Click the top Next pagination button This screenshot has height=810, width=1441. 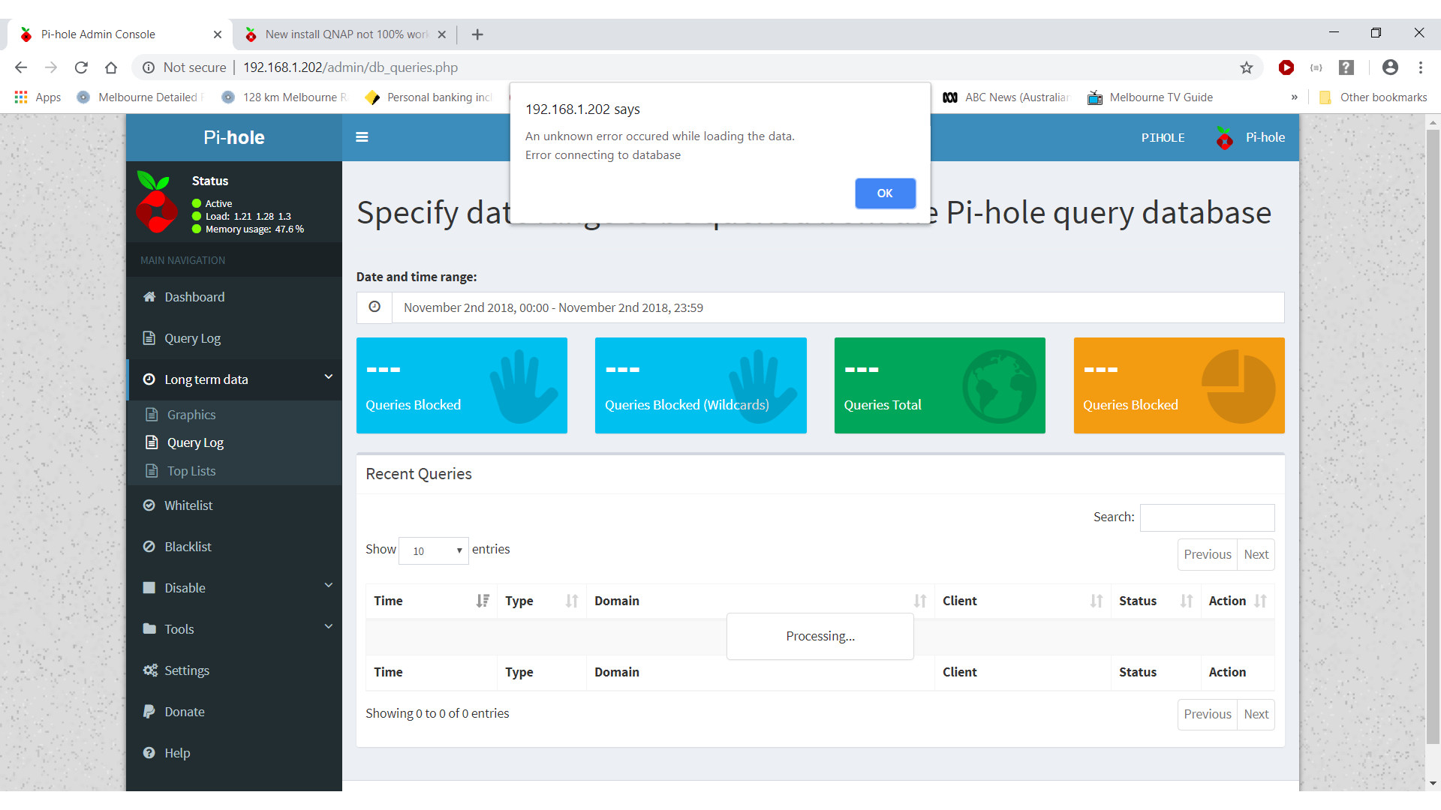point(1256,555)
